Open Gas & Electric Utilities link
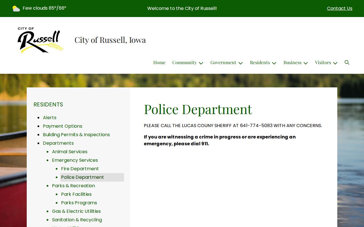Image resolution: width=364 pixels, height=227 pixels. pos(76,211)
